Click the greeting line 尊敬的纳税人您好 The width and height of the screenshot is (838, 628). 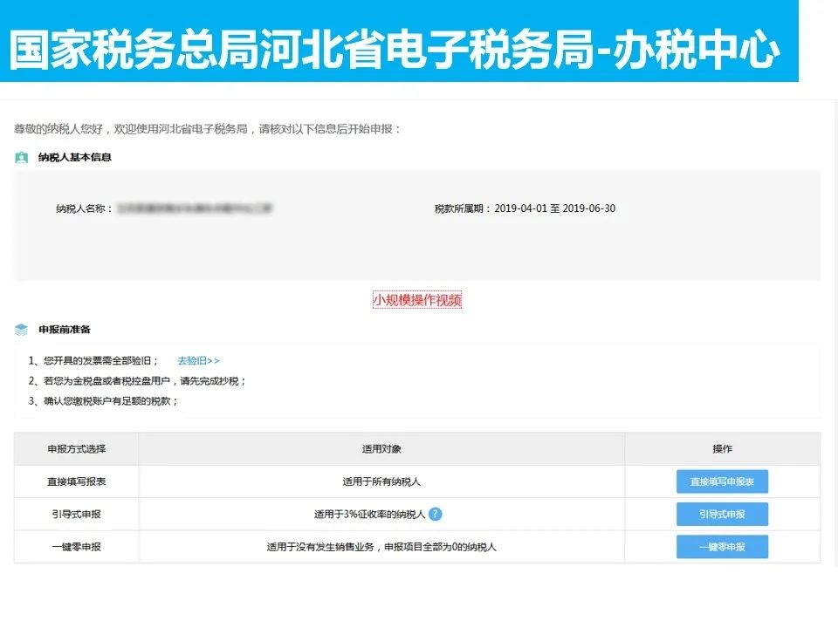coord(207,129)
